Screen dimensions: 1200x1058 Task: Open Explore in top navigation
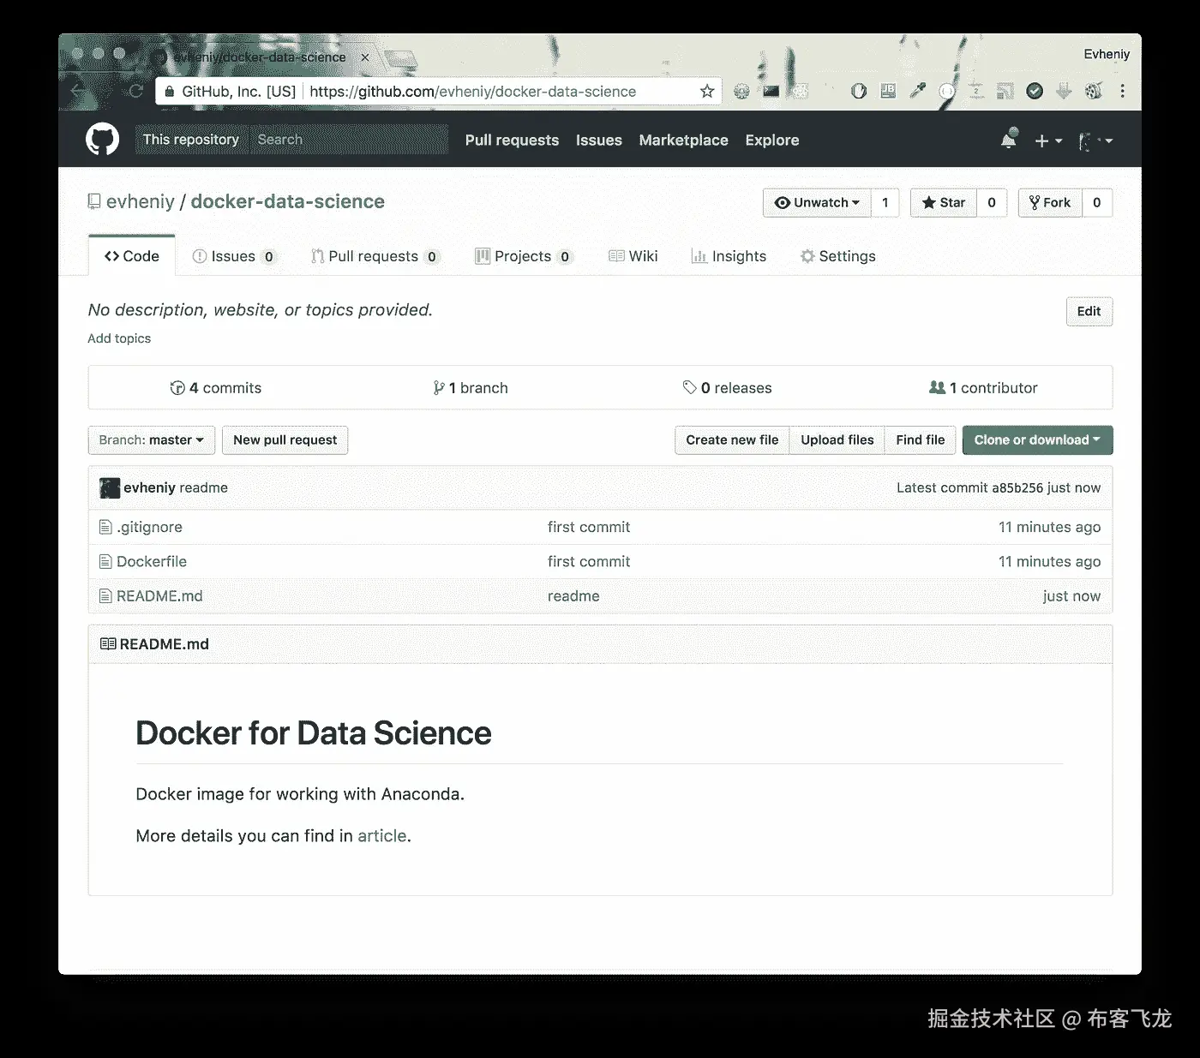(x=771, y=140)
